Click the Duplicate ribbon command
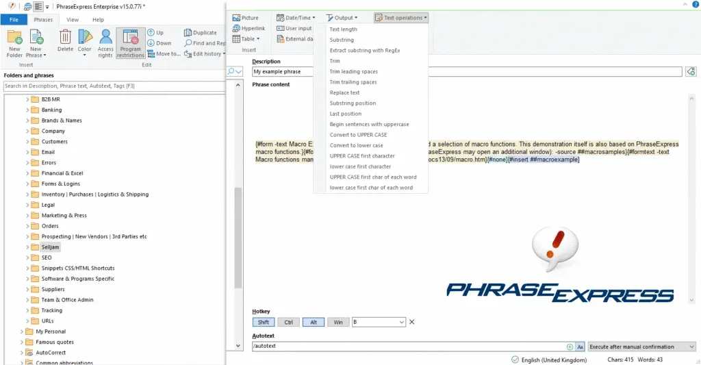 point(201,33)
